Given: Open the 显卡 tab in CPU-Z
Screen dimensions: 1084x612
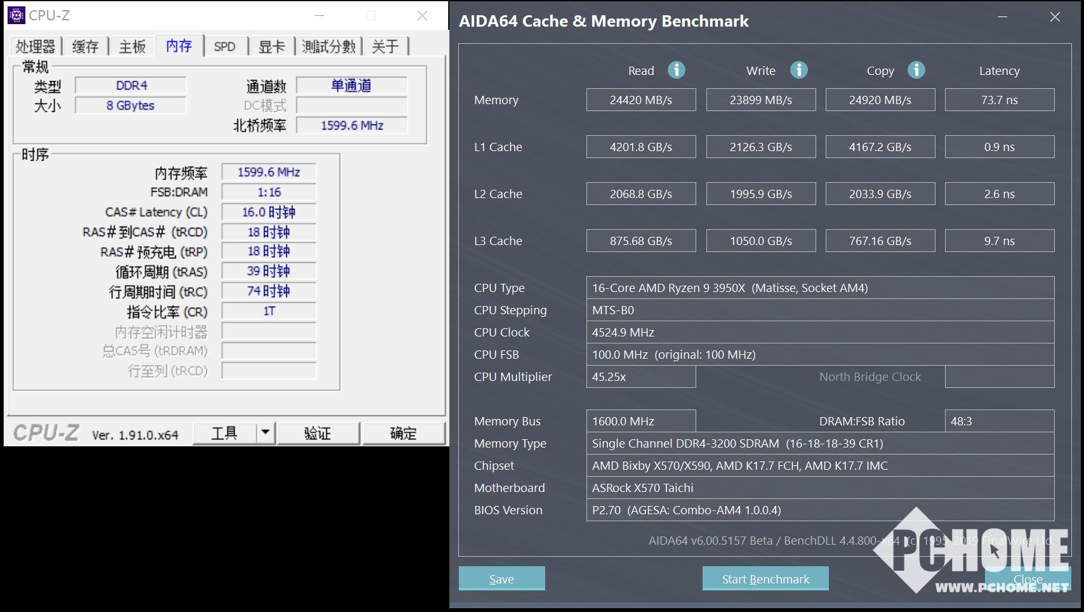Looking at the screenshot, I should click(272, 46).
